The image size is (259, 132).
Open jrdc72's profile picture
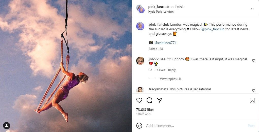[140, 61]
